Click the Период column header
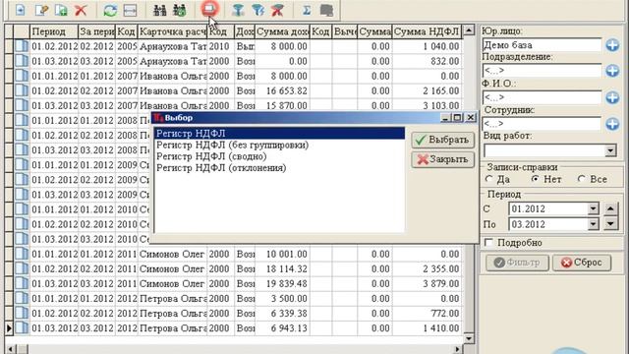The width and height of the screenshot is (629, 354). pos(54,31)
